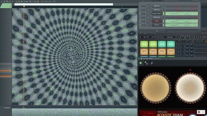Go to next FPC pad arrow
This screenshot has height=116, width=207.
152,37
